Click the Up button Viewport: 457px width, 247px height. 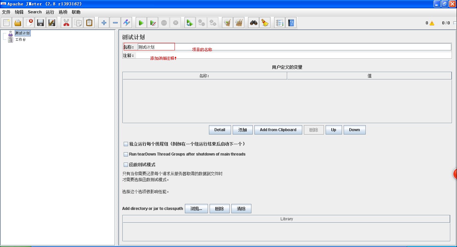point(334,130)
